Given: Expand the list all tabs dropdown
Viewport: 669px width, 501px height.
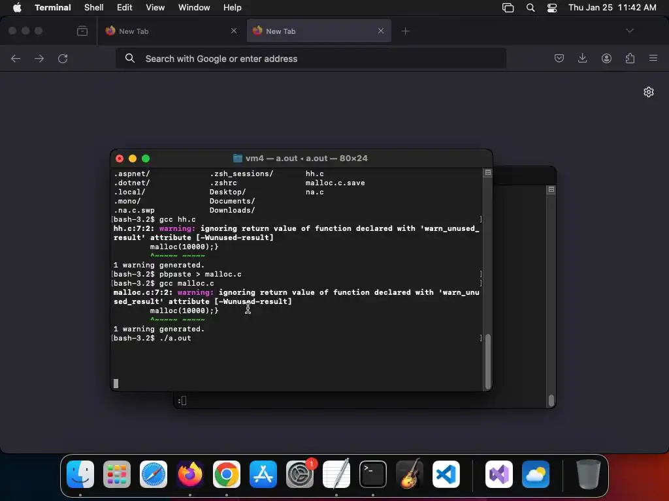Looking at the screenshot, I should (630, 31).
